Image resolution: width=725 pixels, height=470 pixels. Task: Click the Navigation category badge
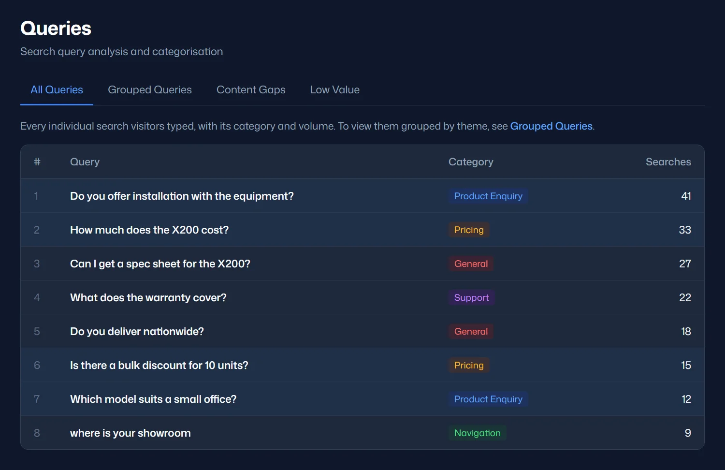click(477, 433)
